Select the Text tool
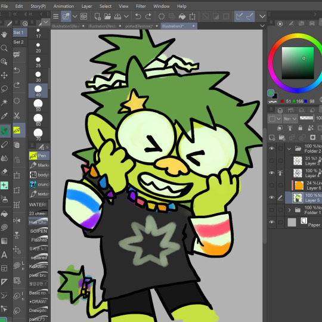This screenshot has height=322, width=322. click(4, 255)
